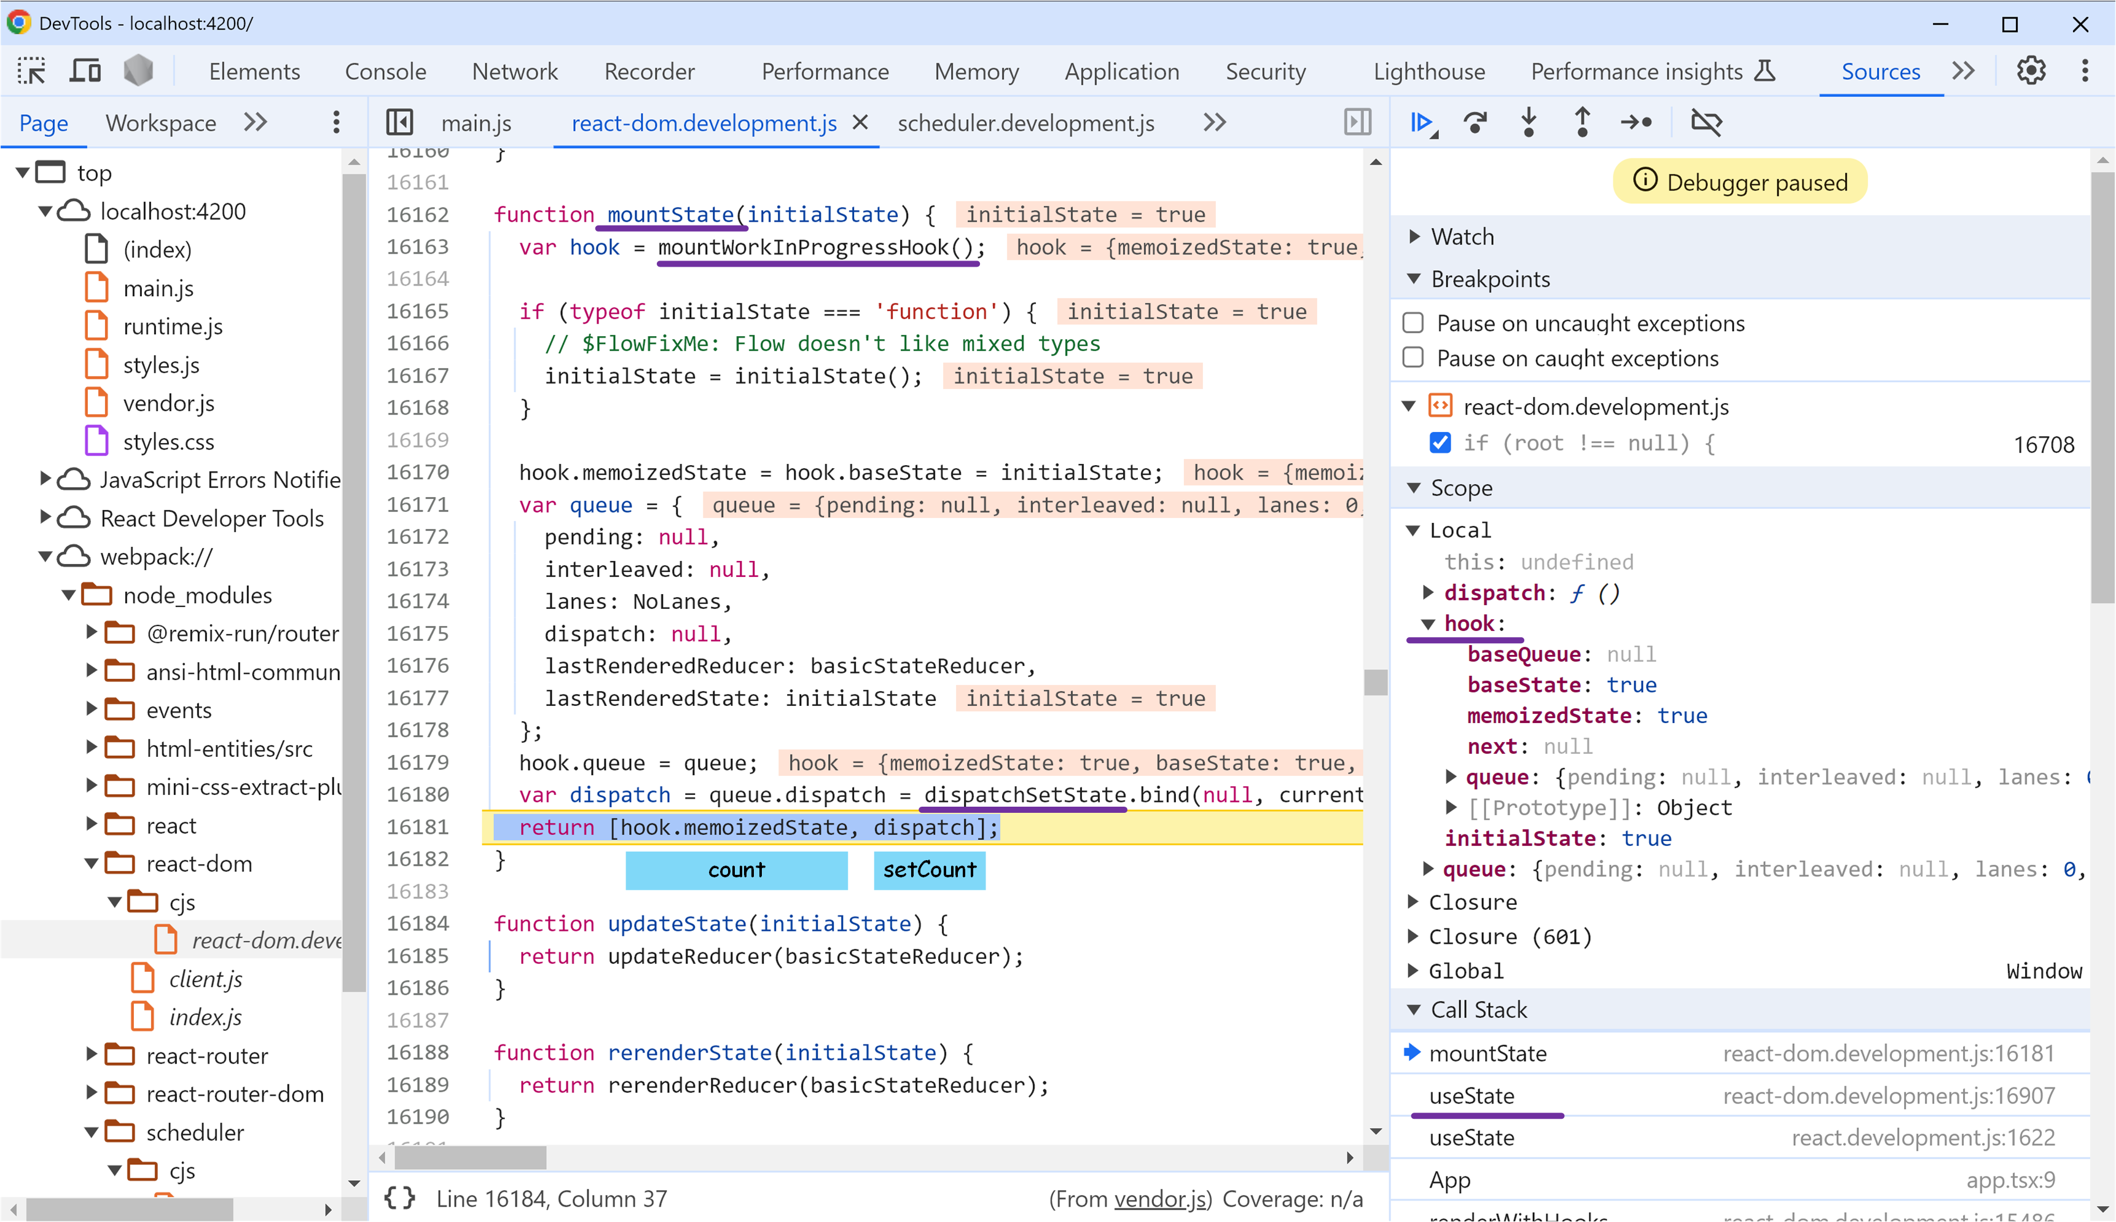Select App frame in call stack

[x=1449, y=1180]
